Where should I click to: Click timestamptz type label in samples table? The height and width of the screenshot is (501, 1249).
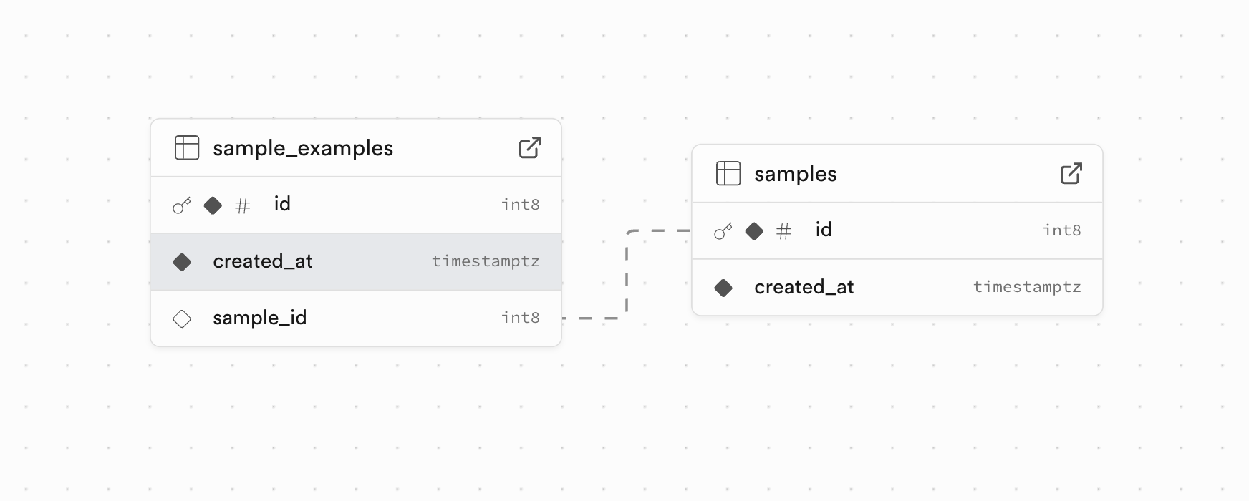coord(1027,287)
